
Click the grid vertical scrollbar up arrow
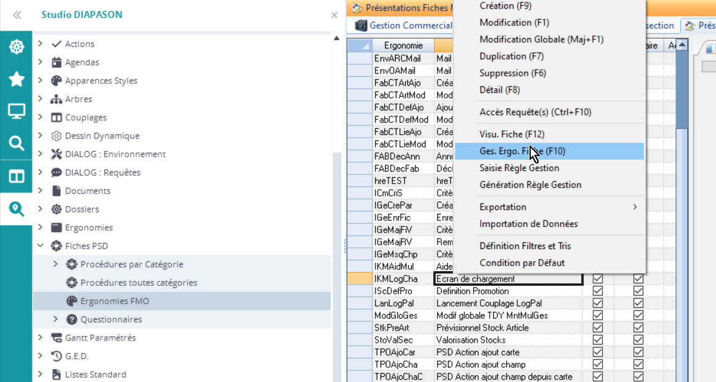pos(682,46)
